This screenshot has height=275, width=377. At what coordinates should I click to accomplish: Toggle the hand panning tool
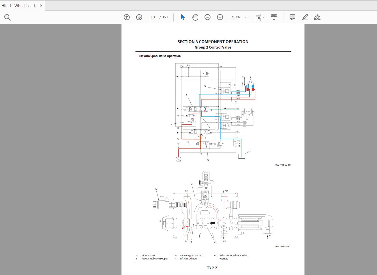(195, 17)
